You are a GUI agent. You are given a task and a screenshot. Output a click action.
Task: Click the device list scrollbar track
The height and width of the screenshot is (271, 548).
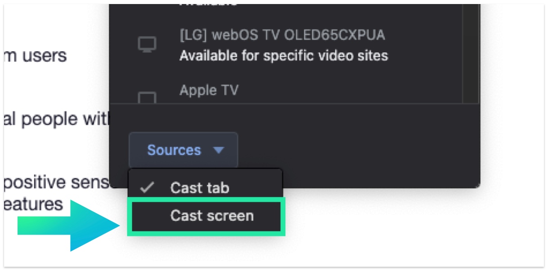(471, 54)
